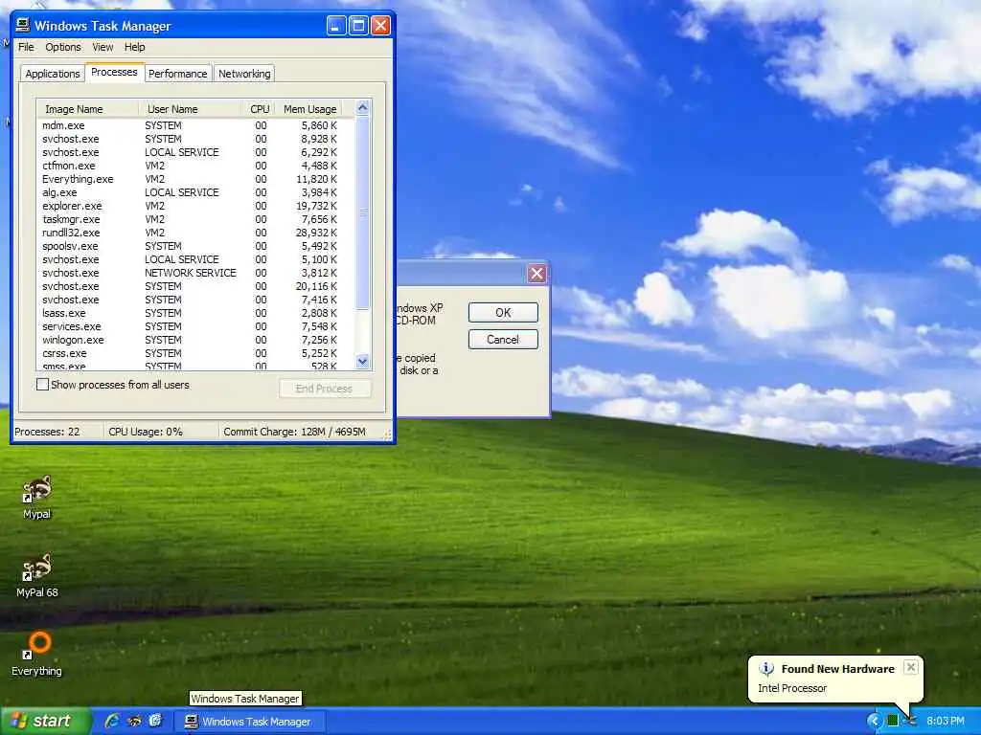Click the third Quick Launch icon

155,721
